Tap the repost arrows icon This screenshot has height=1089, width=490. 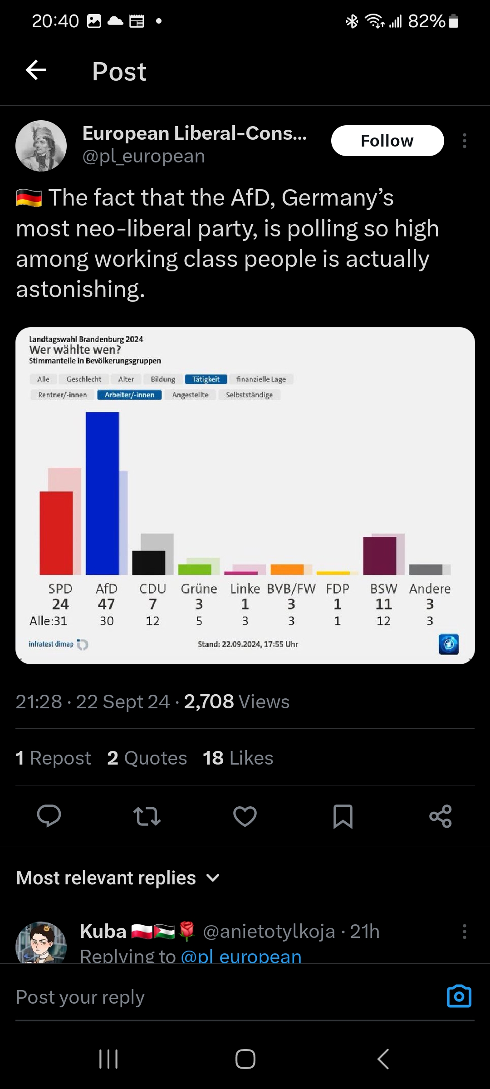pos(147,816)
